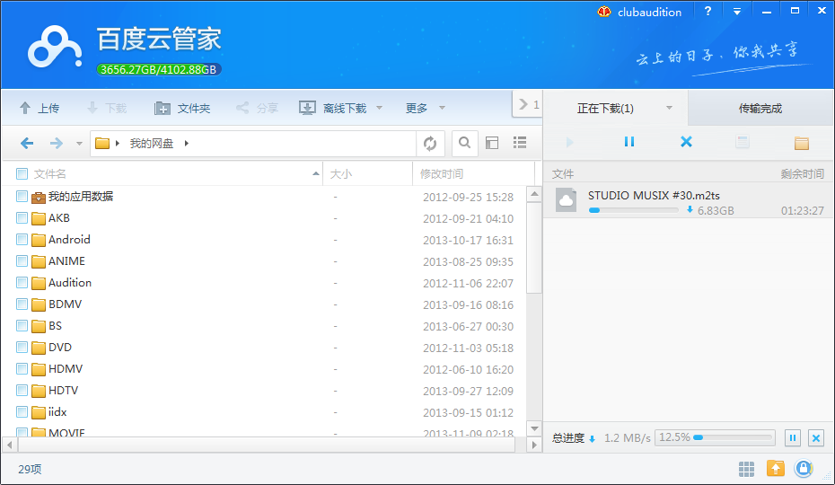This screenshot has height=485, width=835.
Task: Open the apps grid icon in status bar
Action: tap(747, 469)
